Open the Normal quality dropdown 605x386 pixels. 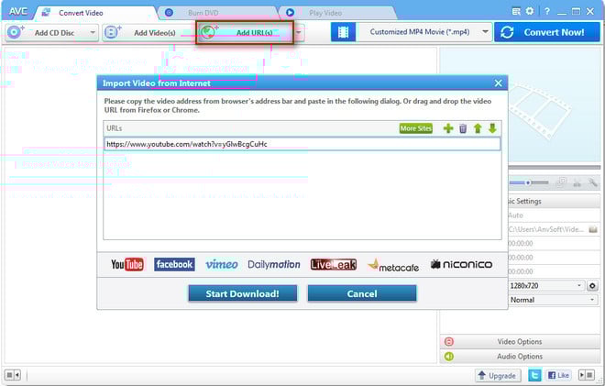tap(553, 300)
